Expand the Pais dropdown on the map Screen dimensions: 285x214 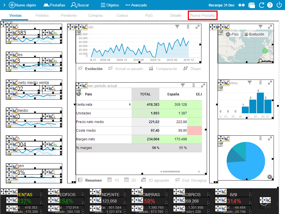[x=232, y=34]
